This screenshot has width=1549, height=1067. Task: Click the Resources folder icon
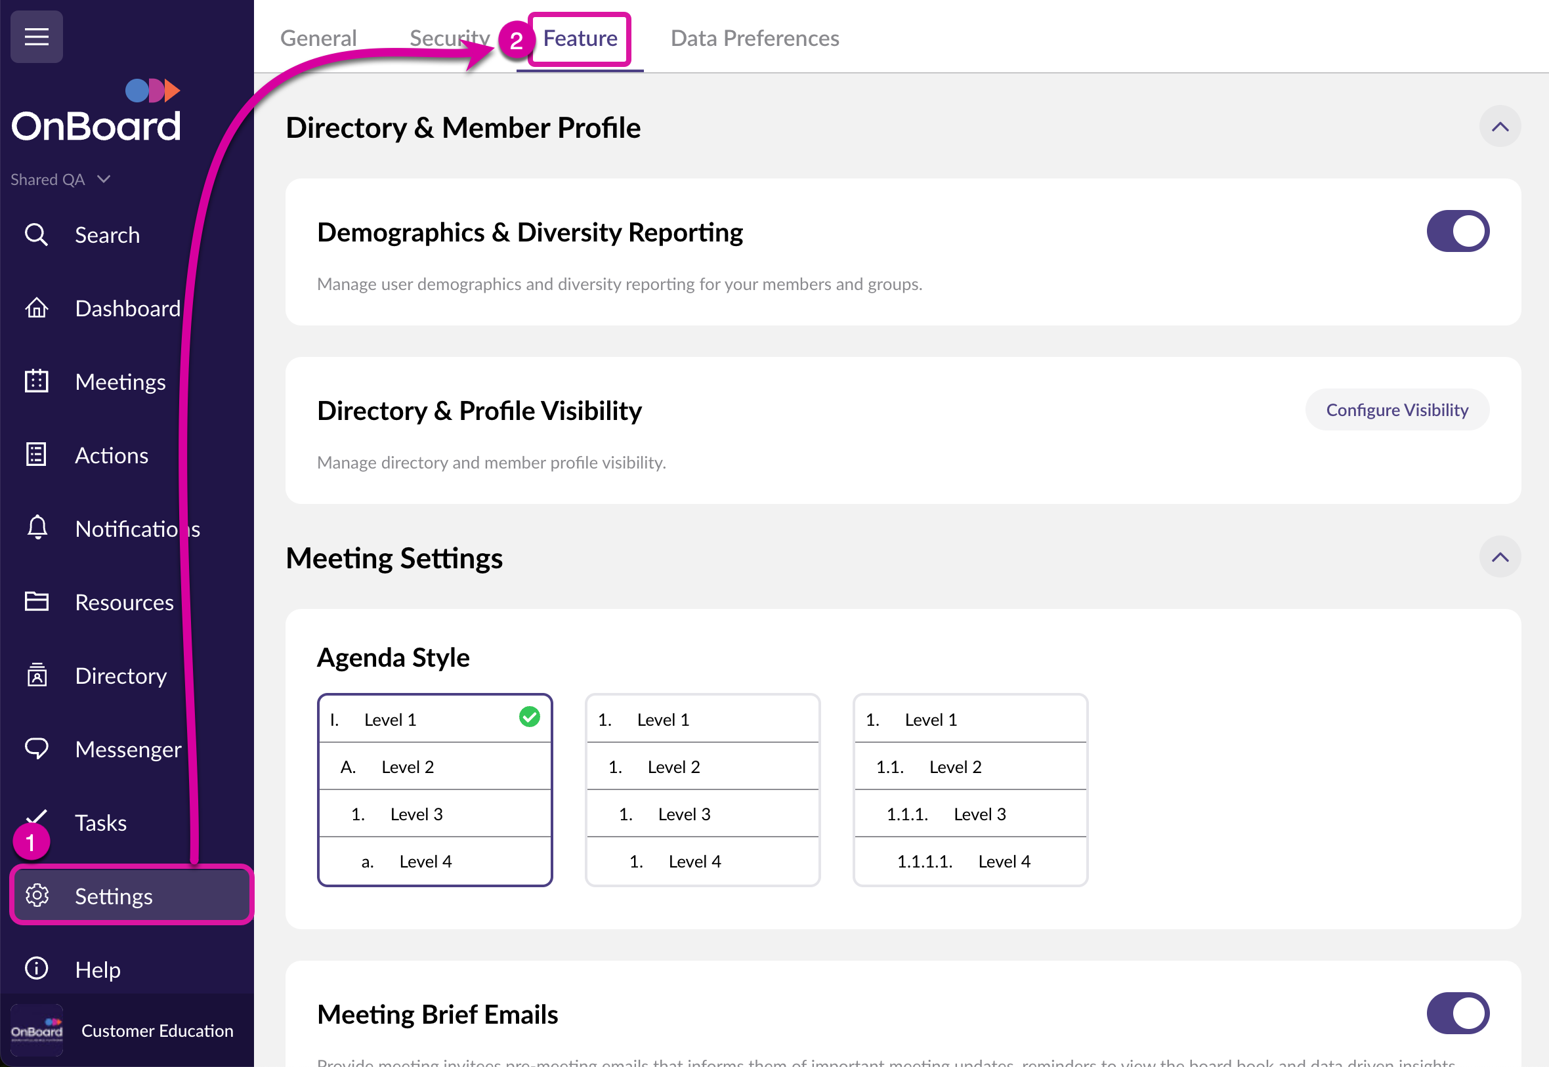(x=36, y=602)
